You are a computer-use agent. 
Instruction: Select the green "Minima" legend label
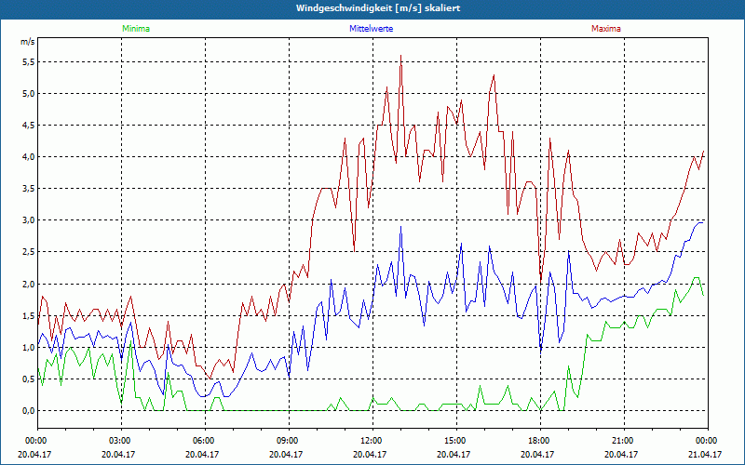[x=136, y=29]
